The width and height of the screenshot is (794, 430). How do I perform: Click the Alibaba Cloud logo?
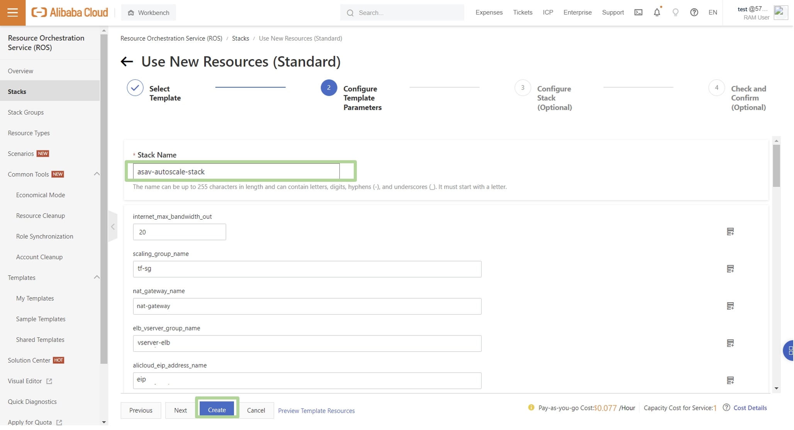70,12
